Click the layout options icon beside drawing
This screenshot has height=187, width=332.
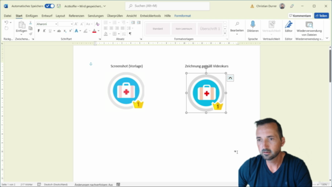pos(230,78)
